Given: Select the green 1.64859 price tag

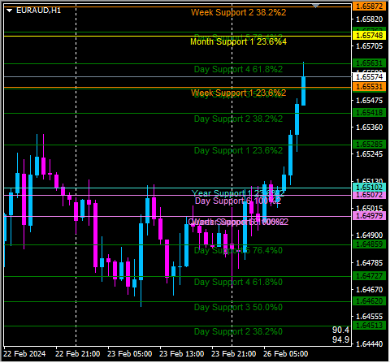Looking at the screenshot, I should pos(370,244).
